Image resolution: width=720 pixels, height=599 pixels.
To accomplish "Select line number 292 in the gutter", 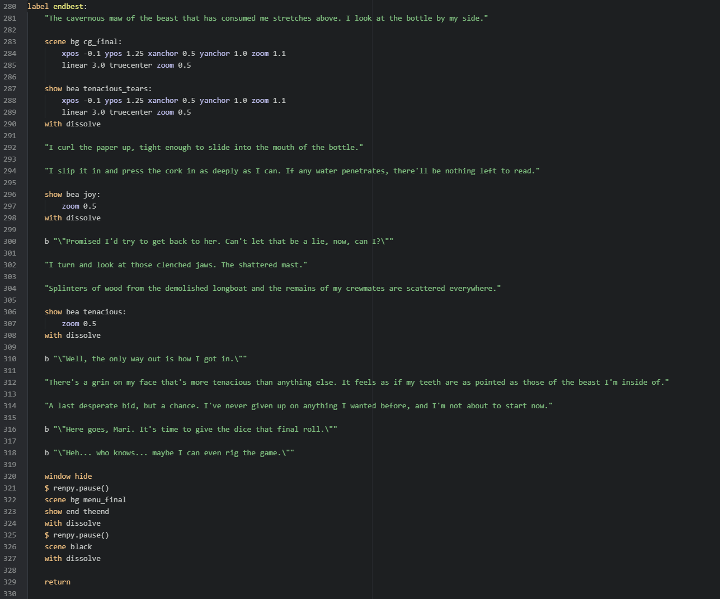I will pos(10,147).
